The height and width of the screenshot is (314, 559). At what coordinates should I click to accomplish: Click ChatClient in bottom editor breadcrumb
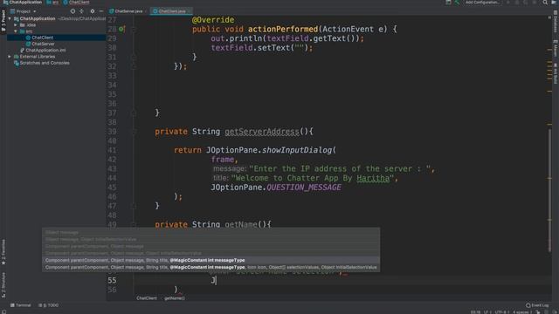click(147, 298)
